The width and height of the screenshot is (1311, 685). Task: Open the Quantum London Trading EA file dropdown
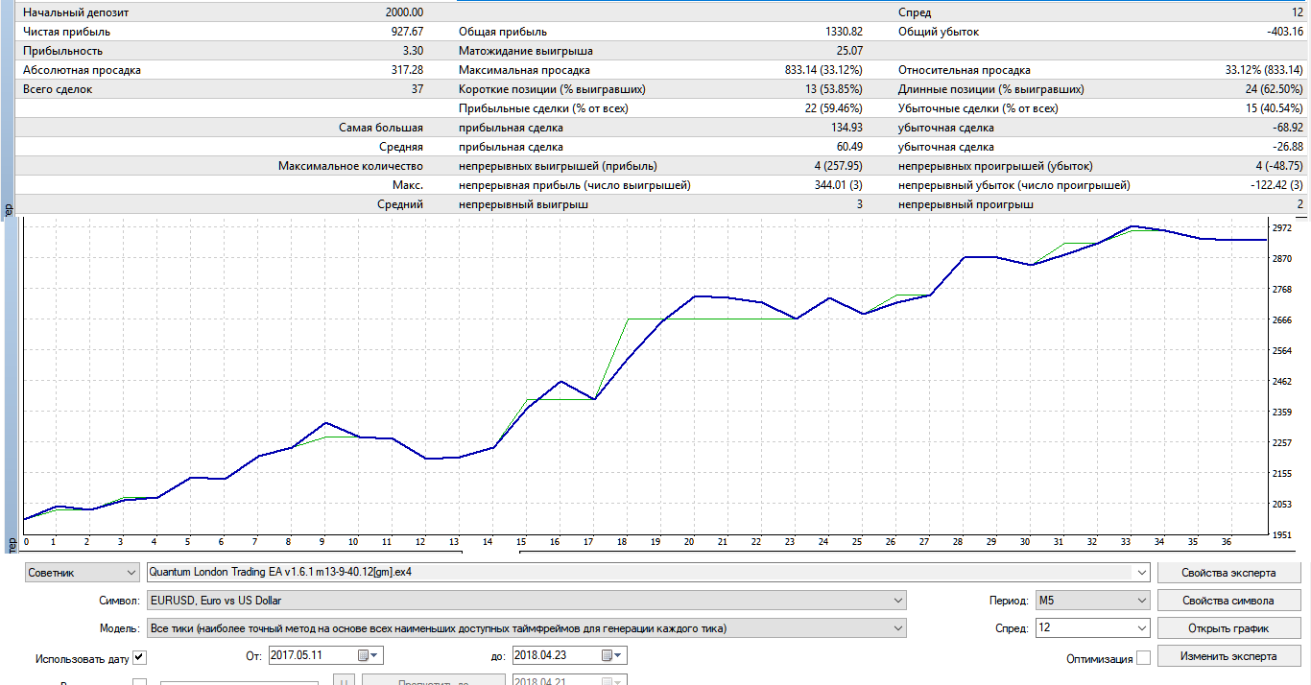[1141, 573]
